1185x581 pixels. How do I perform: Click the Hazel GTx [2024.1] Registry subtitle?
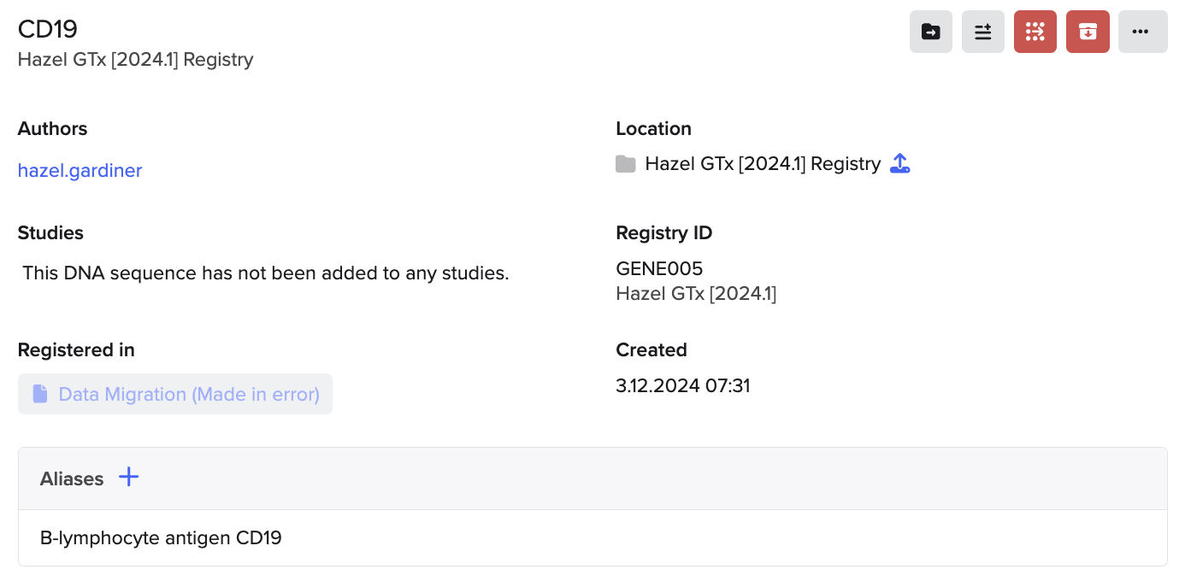click(x=136, y=60)
